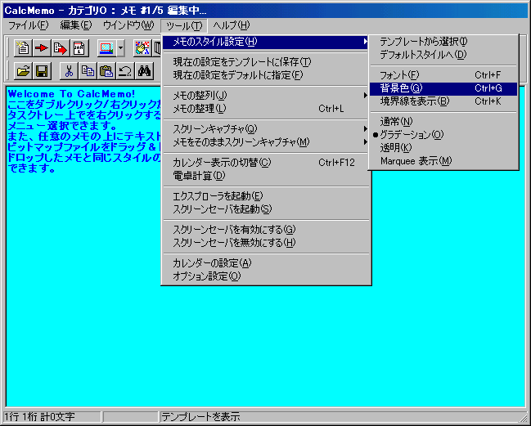Copy using the two-pages icon

click(88, 71)
